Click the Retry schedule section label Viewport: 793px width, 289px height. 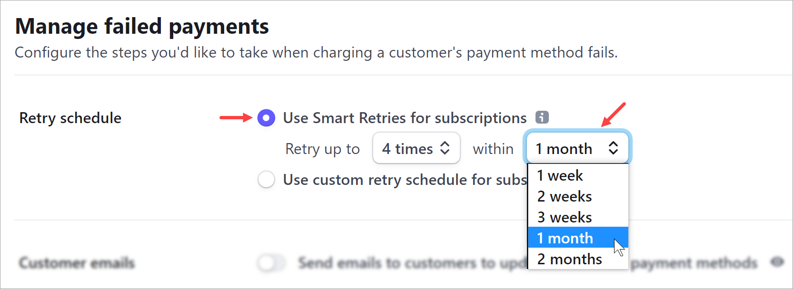tap(70, 118)
